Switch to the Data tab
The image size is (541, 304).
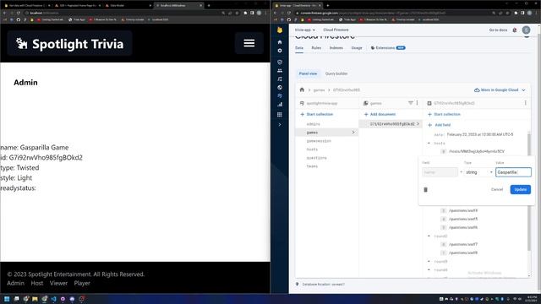point(299,48)
